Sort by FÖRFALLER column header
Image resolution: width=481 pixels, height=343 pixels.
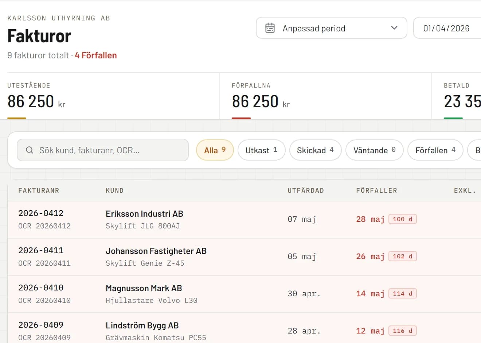[377, 190]
